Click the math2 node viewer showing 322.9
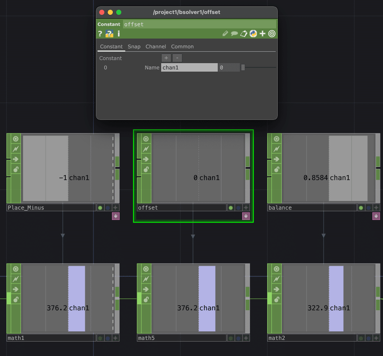 click(x=329, y=299)
